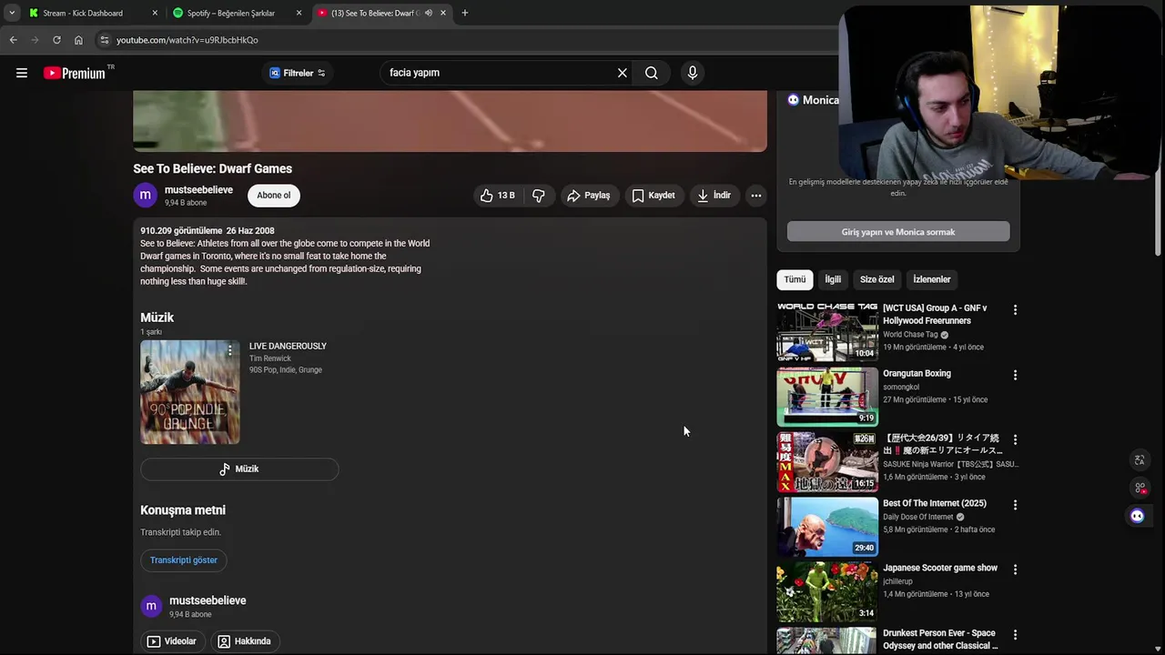This screenshot has width=1165, height=655.
Task: Open WCT USA Group A video thumbnail
Action: (x=827, y=332)
